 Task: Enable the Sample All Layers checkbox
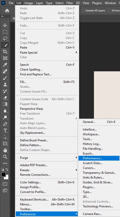[x=83, y=11]
